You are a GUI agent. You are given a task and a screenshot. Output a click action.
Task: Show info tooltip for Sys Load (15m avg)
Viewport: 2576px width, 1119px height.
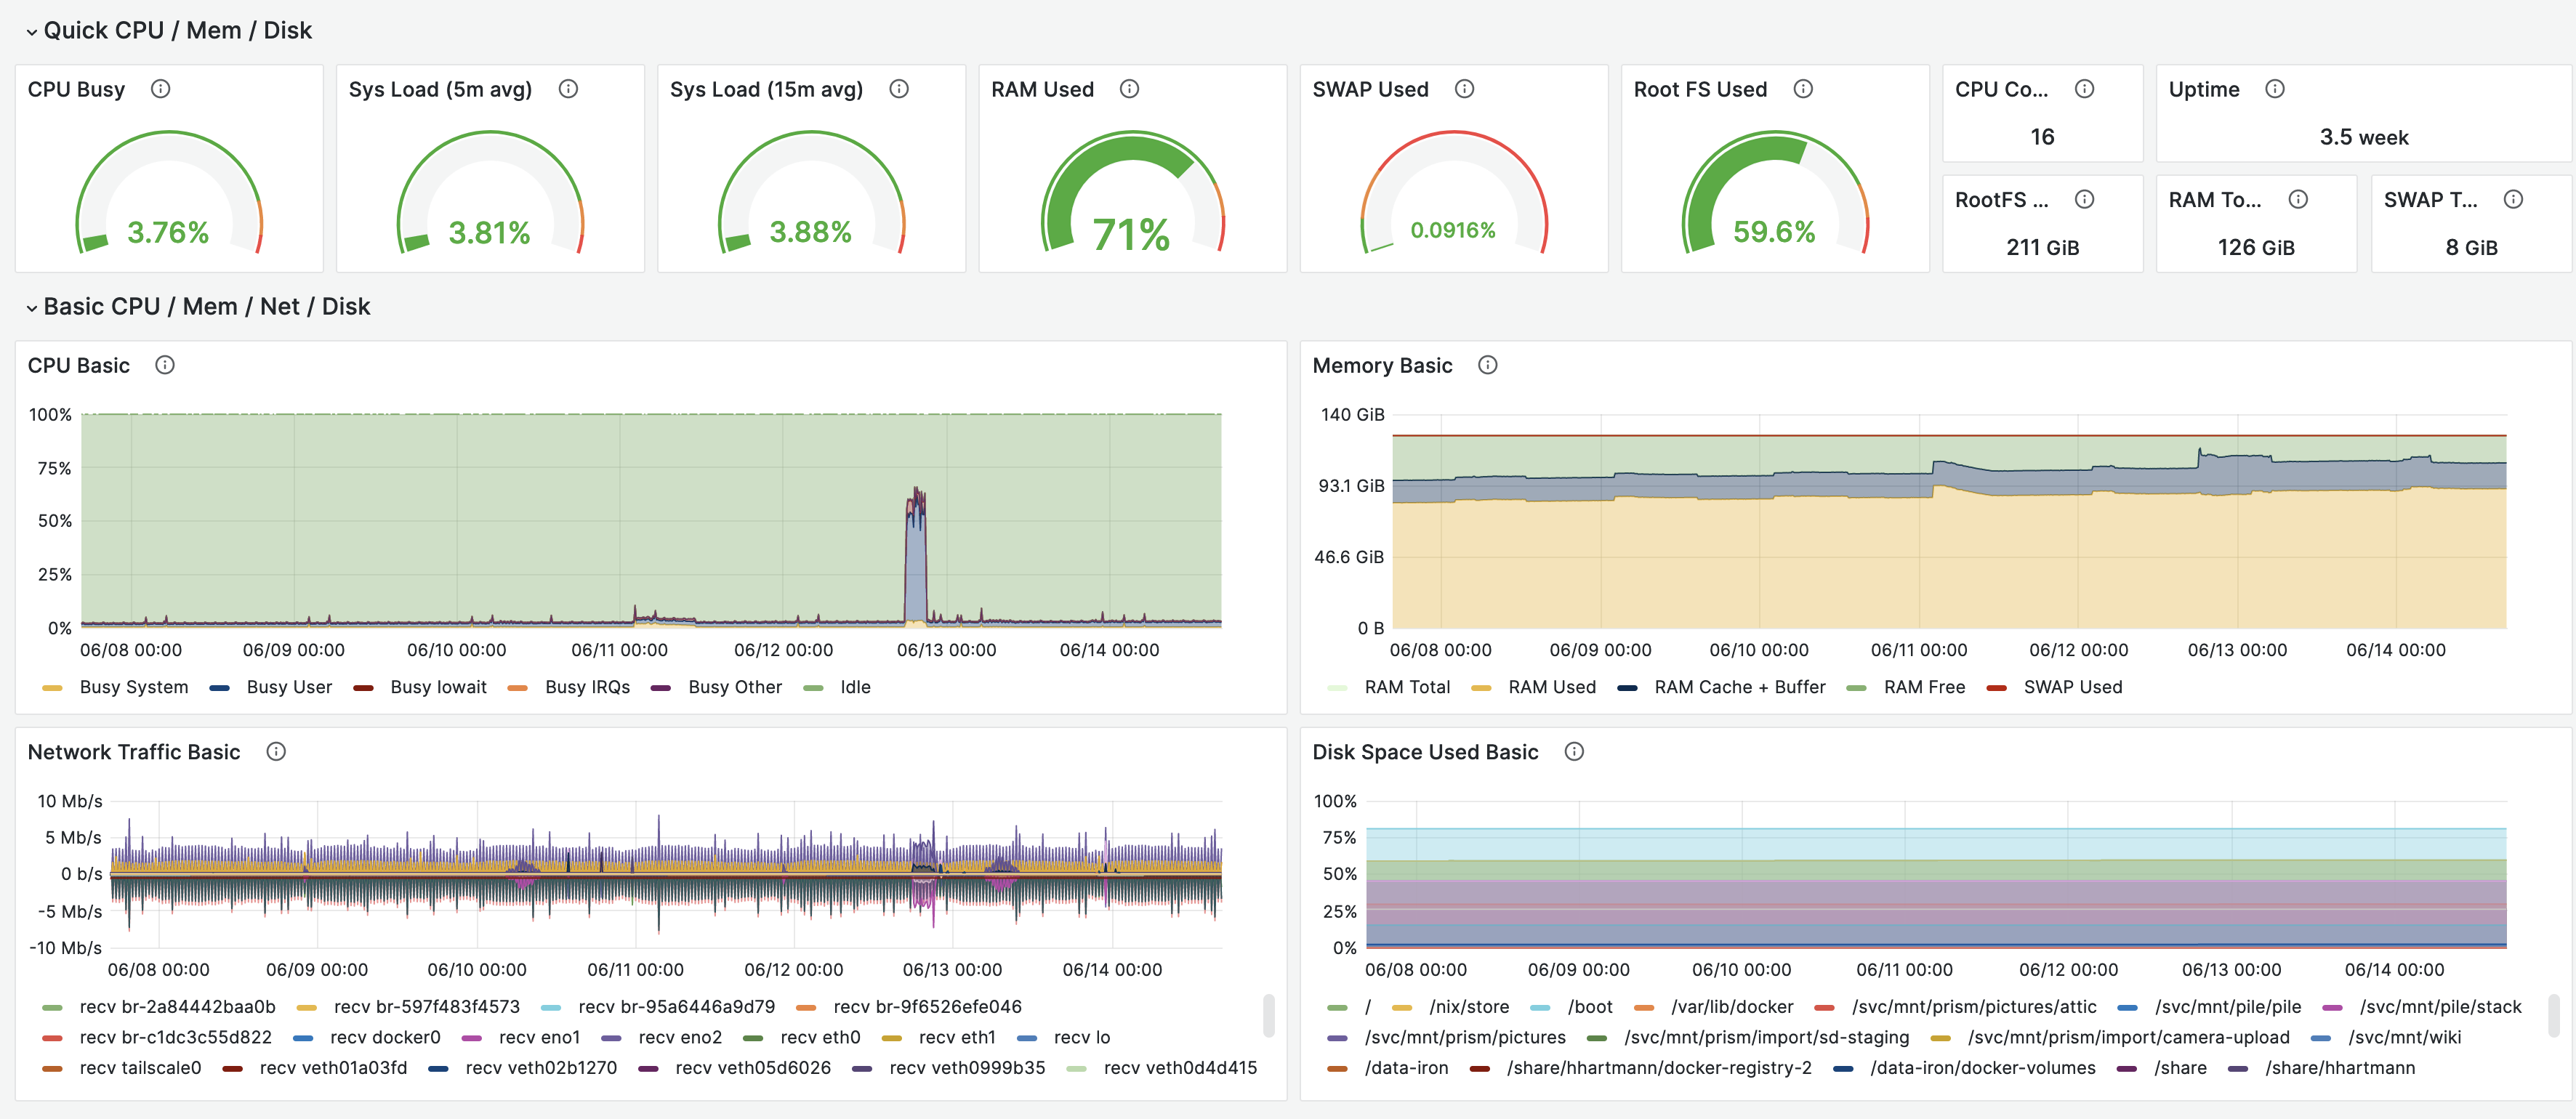899,89
